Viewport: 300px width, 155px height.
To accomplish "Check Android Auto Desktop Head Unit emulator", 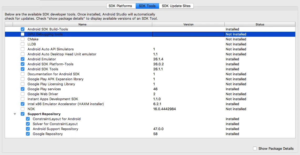I will click(x=23, y=54).
